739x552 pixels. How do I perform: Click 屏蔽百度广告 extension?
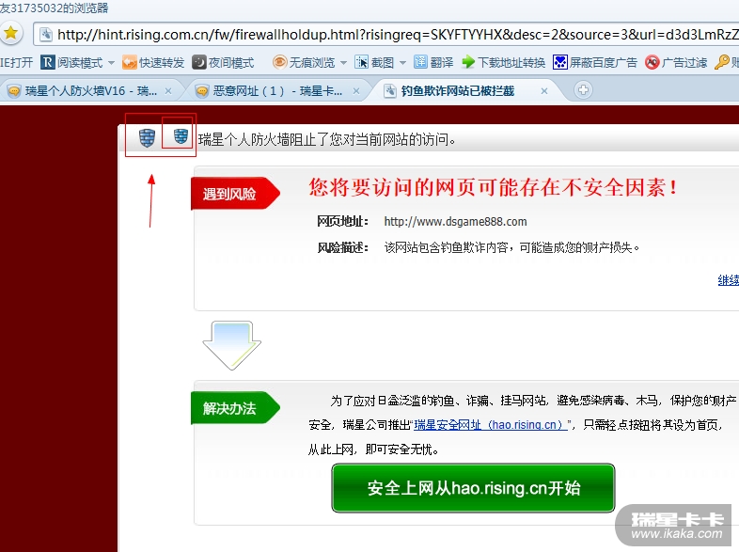point(595,62)
